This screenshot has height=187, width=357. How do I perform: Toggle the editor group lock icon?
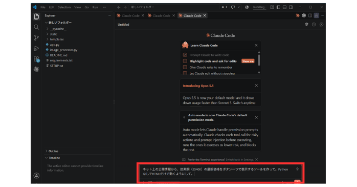point(316,15)
